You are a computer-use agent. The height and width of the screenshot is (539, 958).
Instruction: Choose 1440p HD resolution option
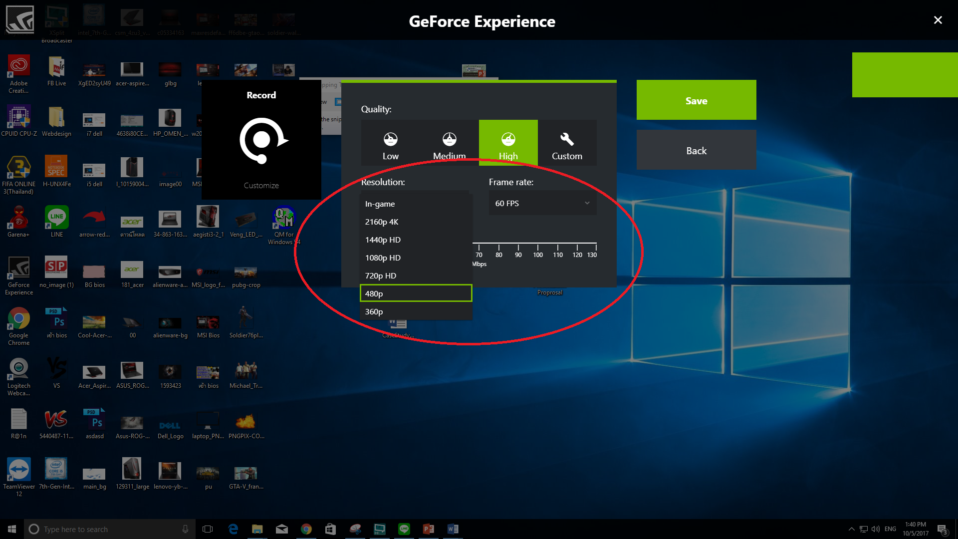pyautogui.click(x=416, y=240)
